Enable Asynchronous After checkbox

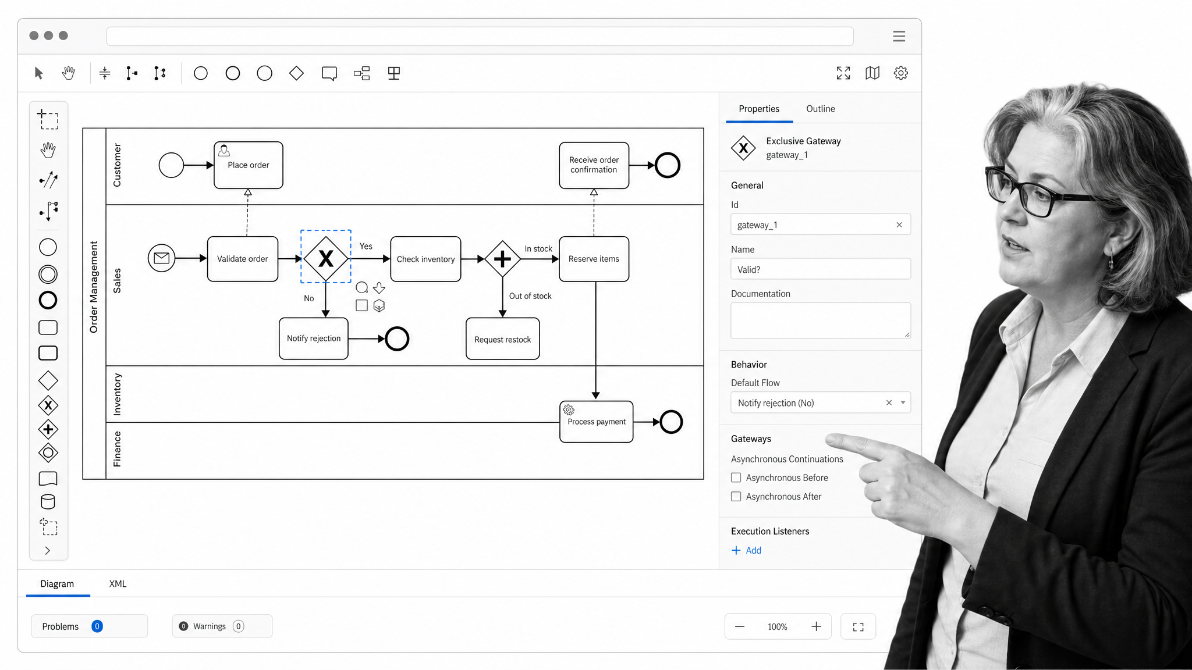click(736, 496)
